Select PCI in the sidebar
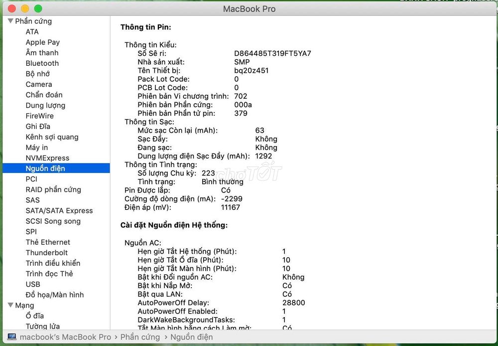The width and height of the screenshot is (498, 346). click(x=31, y=179)
